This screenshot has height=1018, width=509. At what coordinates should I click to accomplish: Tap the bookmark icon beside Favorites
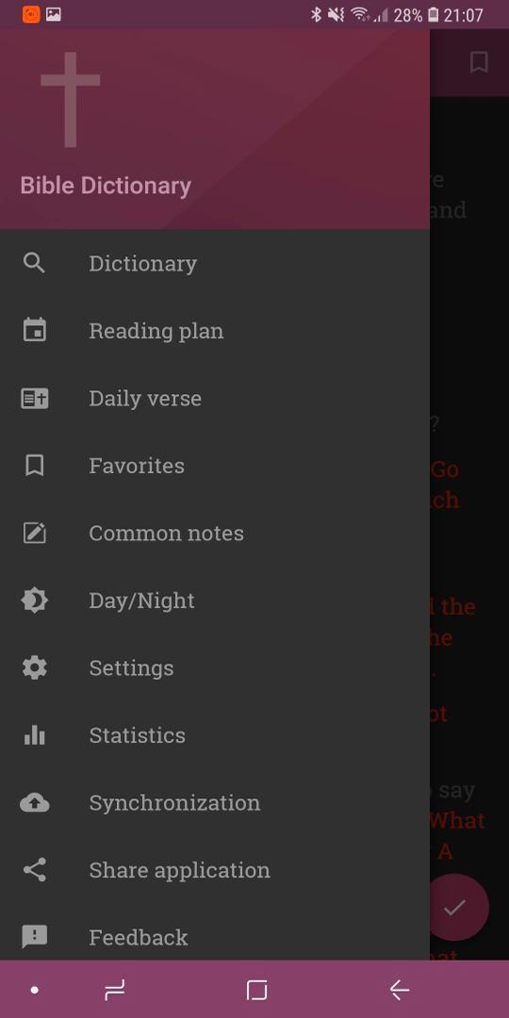tap(35, 466)
